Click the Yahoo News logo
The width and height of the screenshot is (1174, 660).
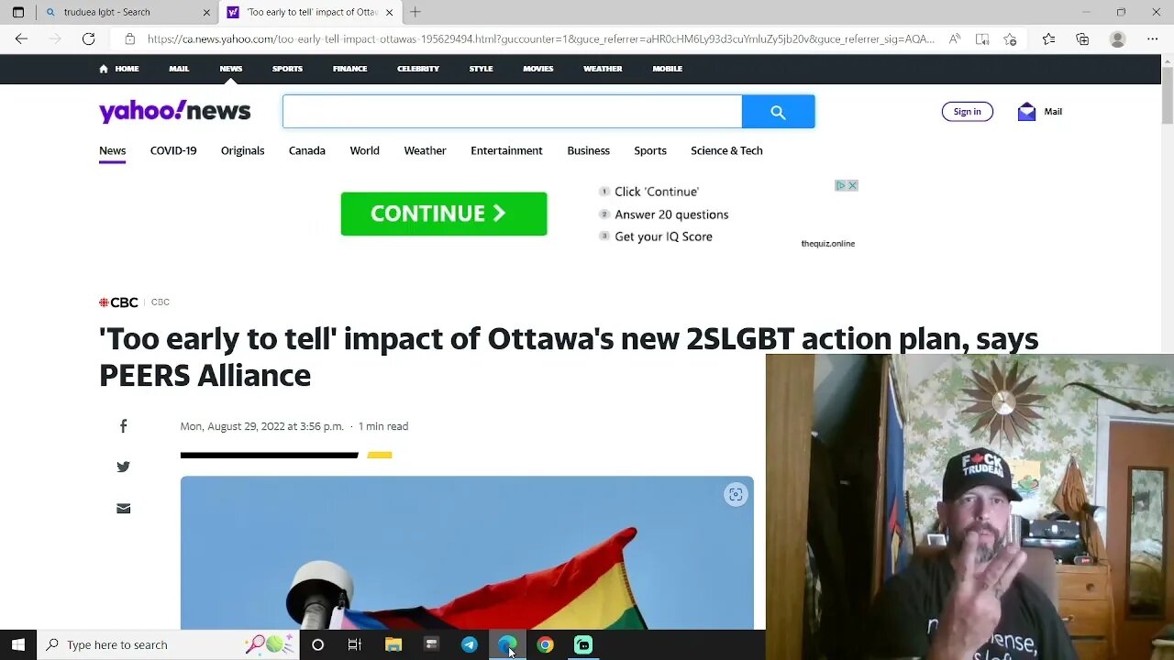click(174, 111)
